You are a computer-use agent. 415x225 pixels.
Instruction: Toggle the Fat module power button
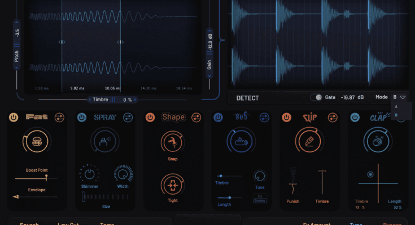tap(14, 118)
